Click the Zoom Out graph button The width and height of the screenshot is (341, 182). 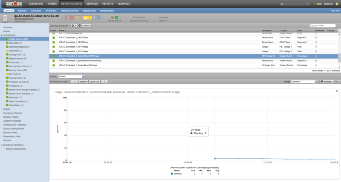pyautogui.click(x=95, y=82)
